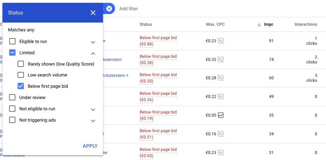Click the Matches any: label
This screenshot has height=160, width=326.
[x=22, y=30]
